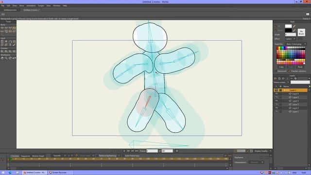Open the Animation menu
311x175 pixels.
(31, 6)
